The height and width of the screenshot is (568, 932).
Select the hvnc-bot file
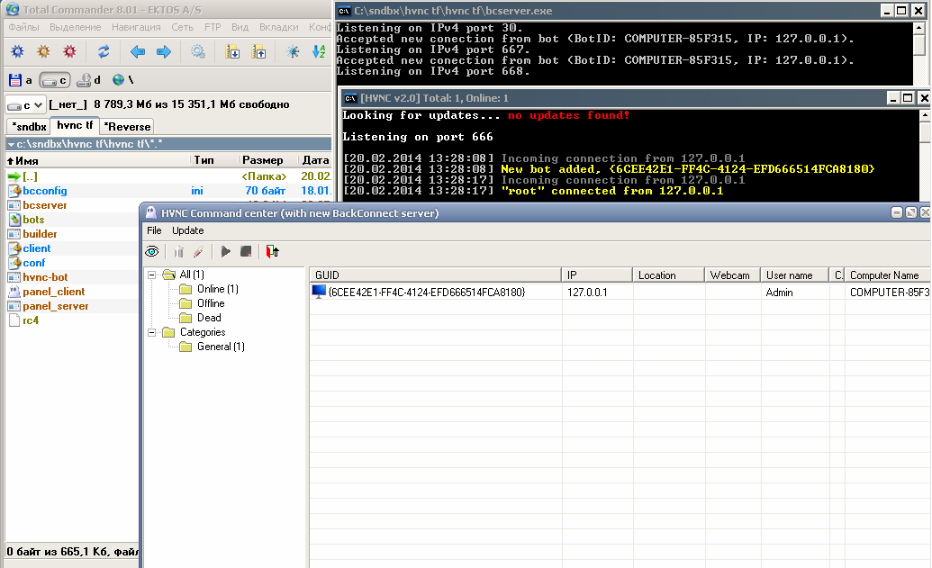pyautogui.click(x=45, y=277)
